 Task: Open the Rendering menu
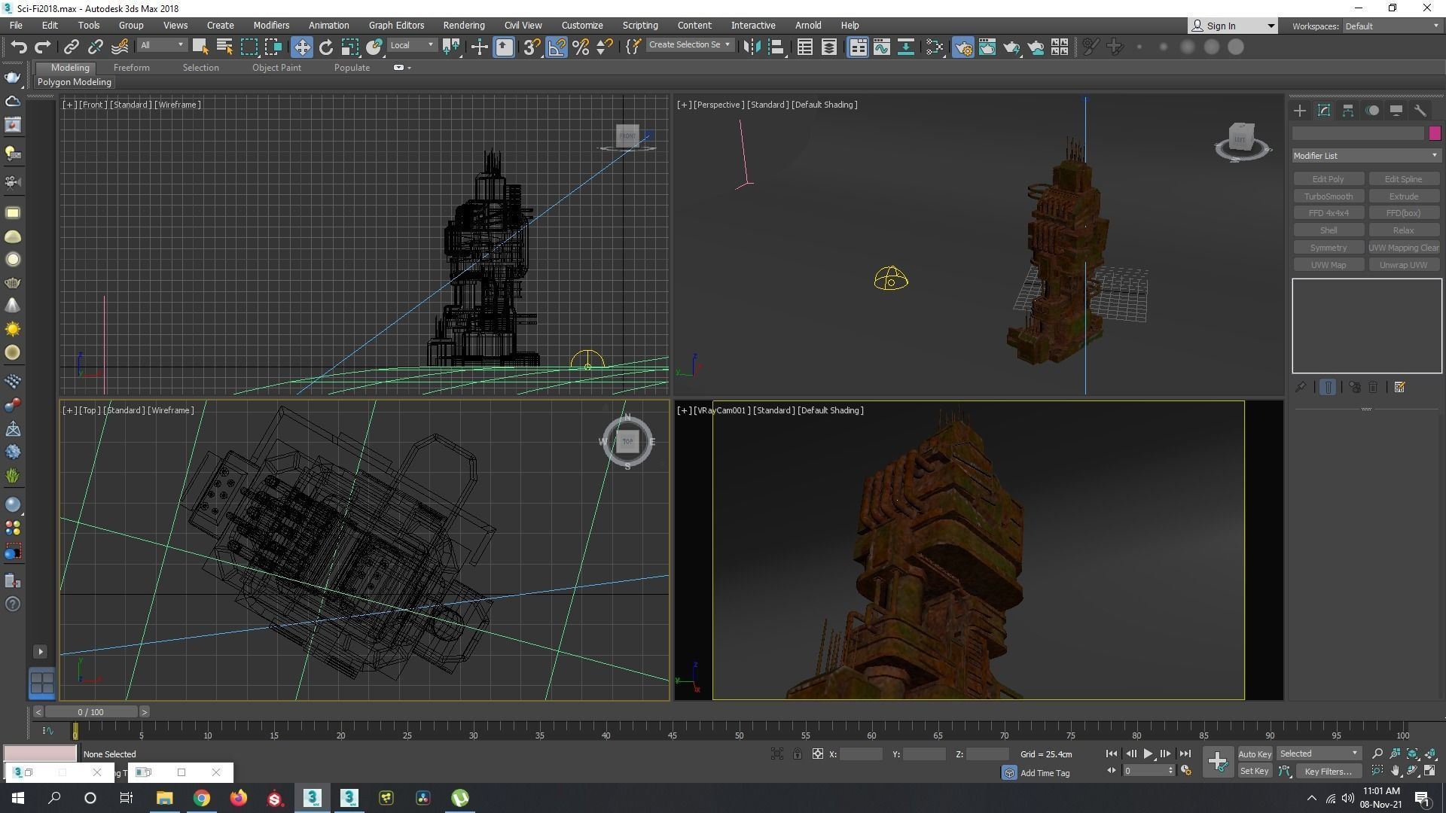463,26
